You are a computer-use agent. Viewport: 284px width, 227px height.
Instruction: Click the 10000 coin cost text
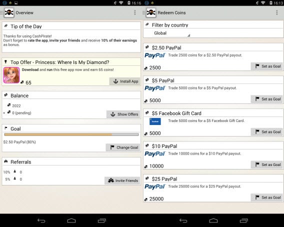pyautogui.click(x=156, y=166)
